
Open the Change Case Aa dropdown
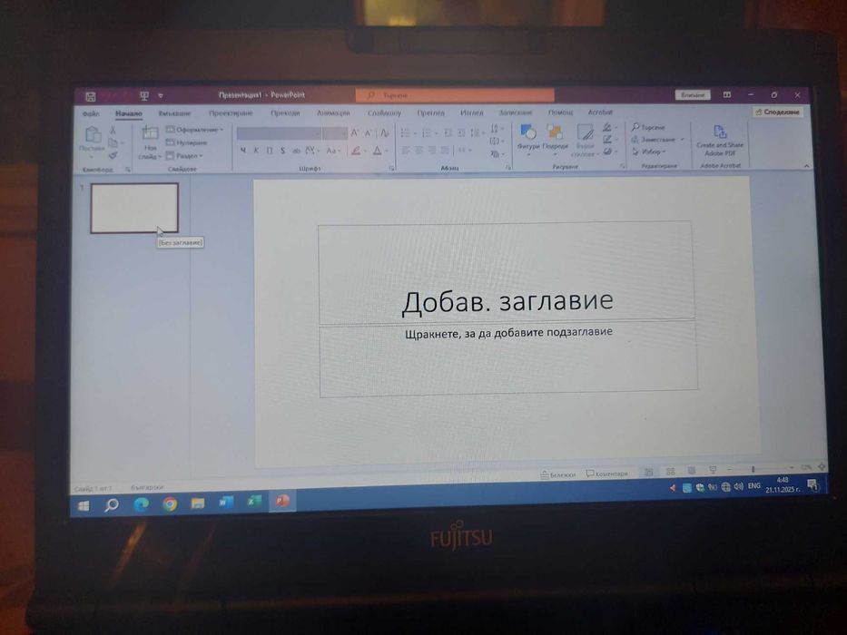333,151
